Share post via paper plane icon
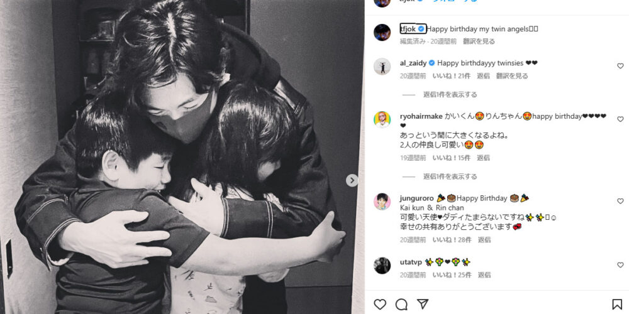The image size is (629, 314). tap(423, 305)
